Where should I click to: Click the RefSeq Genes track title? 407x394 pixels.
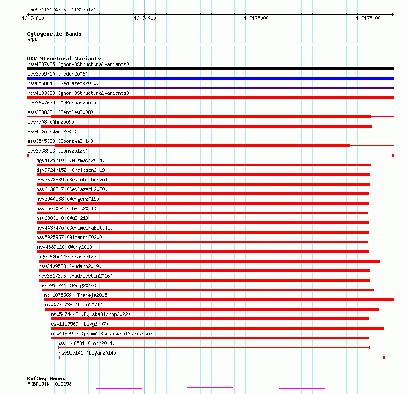(x=46, y=379)
